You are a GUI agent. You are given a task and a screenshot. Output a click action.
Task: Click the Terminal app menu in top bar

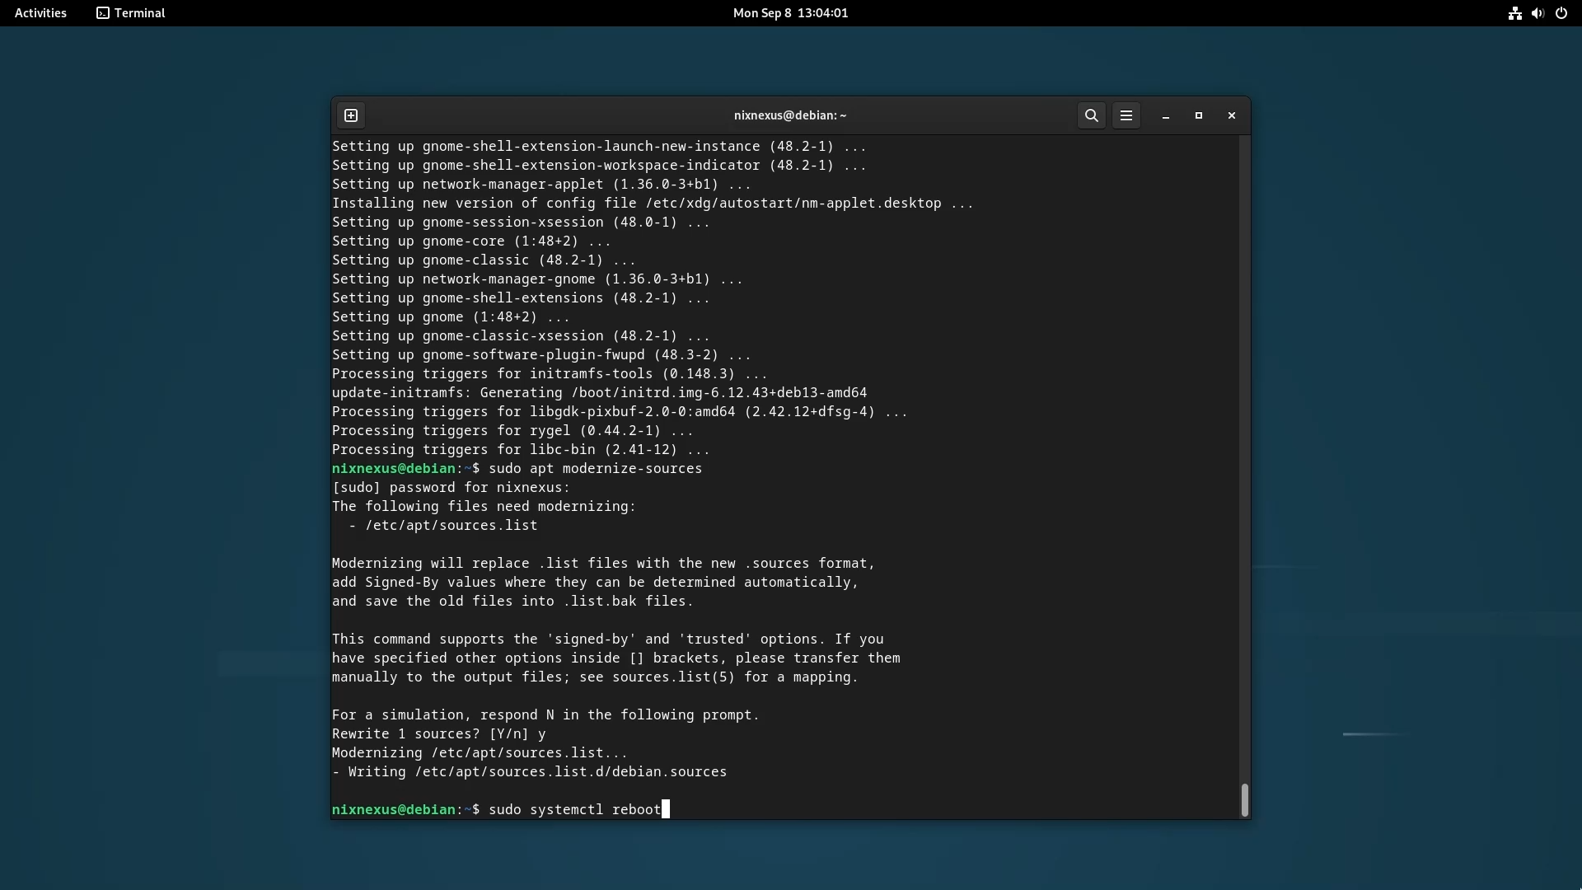131,13
